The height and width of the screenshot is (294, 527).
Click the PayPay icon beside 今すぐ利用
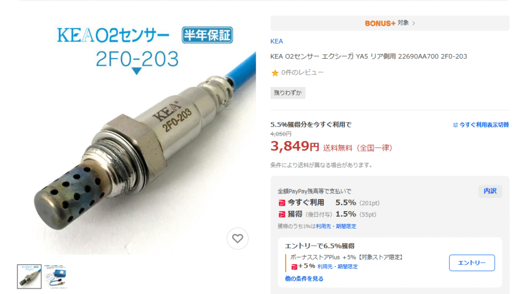(282, 203)
